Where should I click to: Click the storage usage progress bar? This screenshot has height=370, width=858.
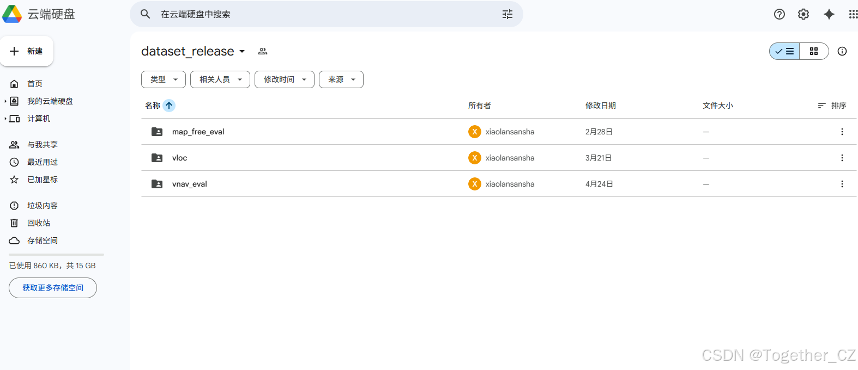tap(56, 255)
